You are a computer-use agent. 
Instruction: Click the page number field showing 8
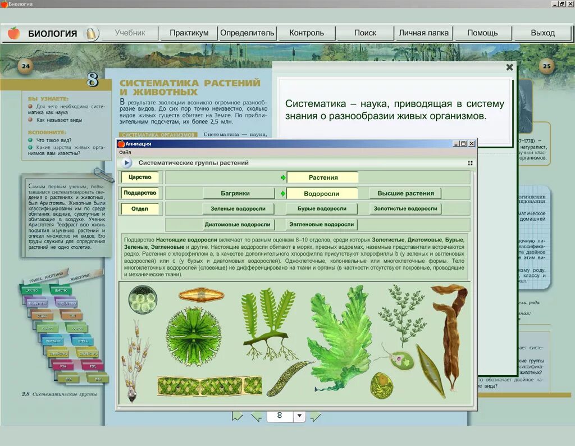280,416
